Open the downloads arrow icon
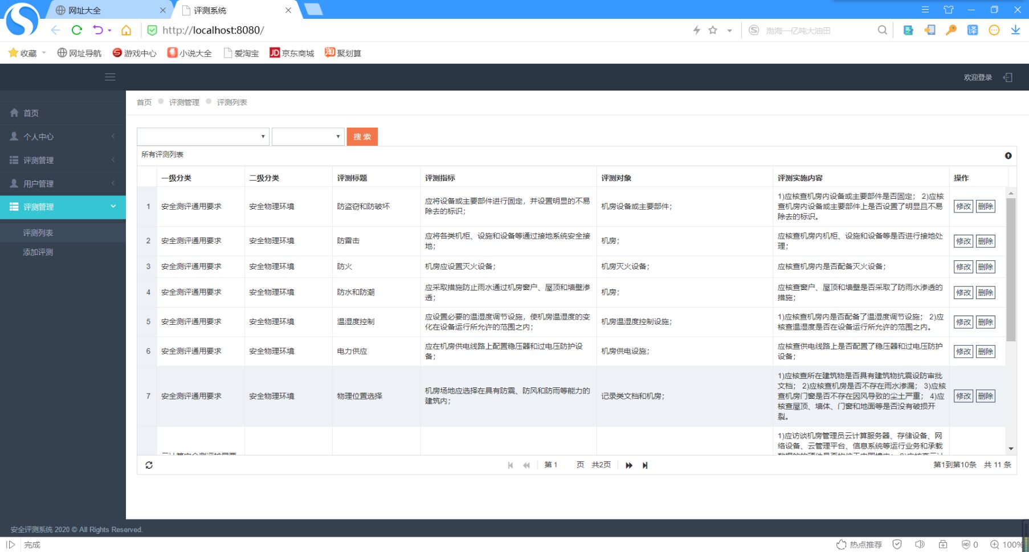 click(1015, 30)
